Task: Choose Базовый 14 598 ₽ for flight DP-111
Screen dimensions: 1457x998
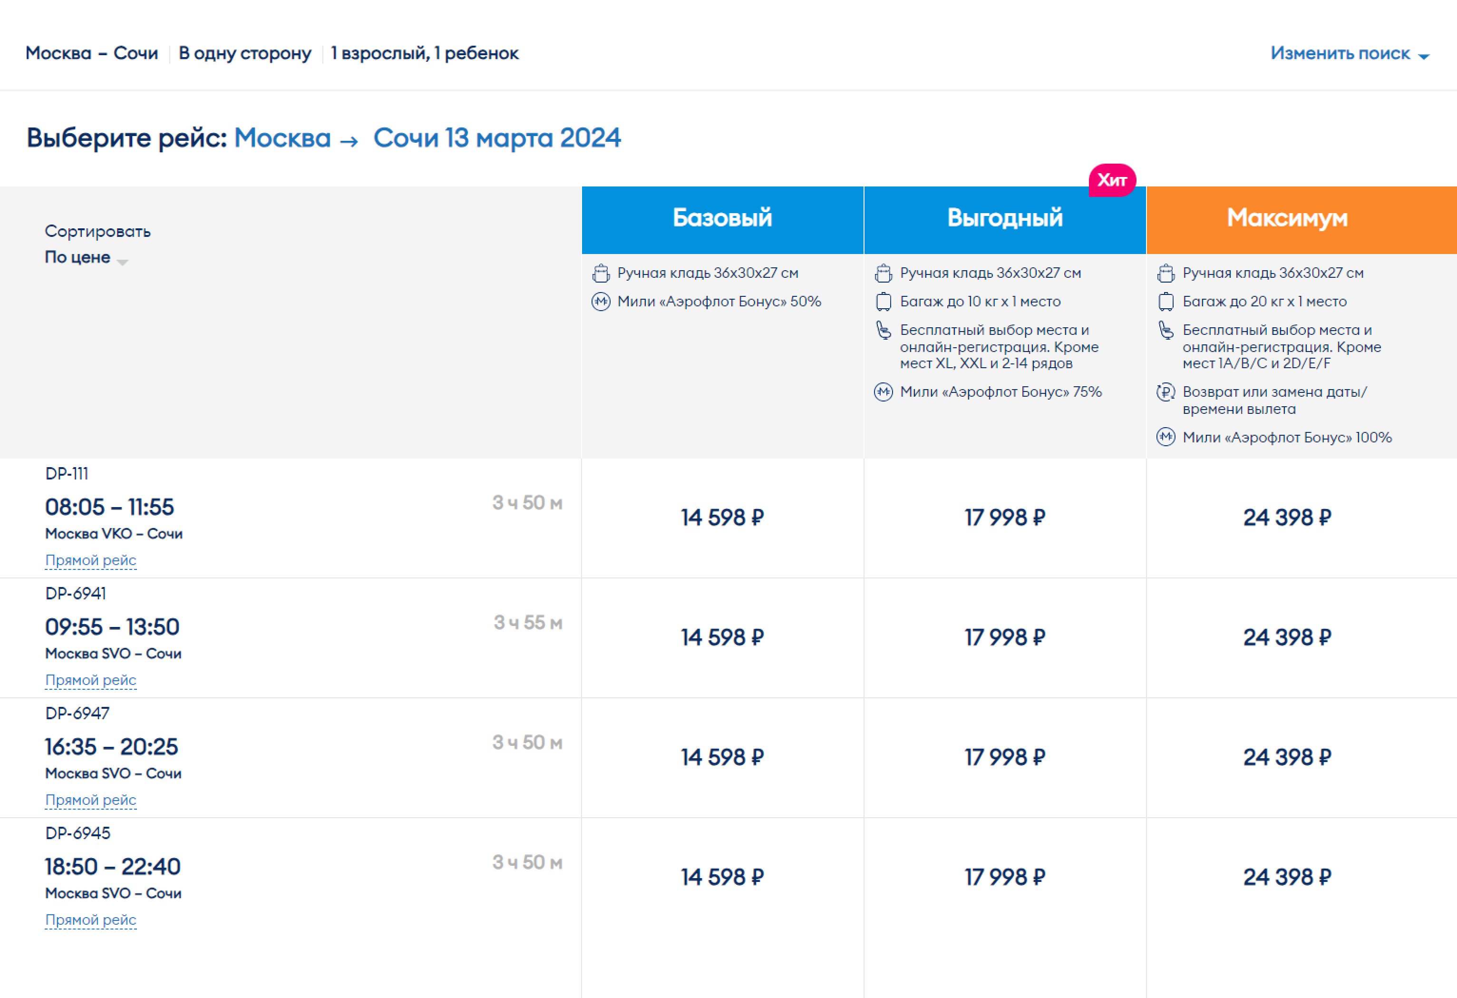Action: 722,518
